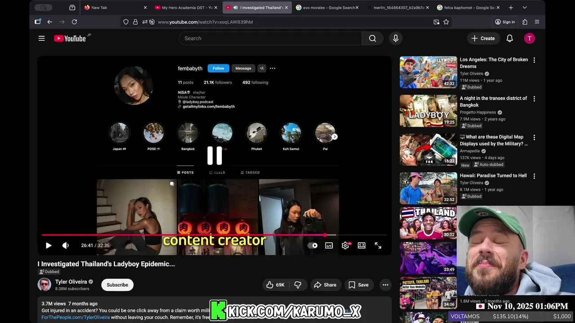Open YouTube notifications bell
The image size is (575, 323).
509,39
